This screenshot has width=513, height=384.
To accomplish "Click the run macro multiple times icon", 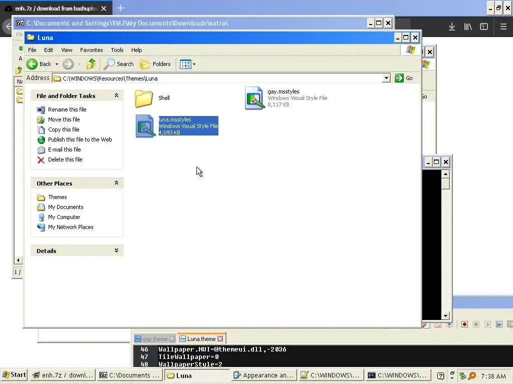I will [x=499, y=324].
